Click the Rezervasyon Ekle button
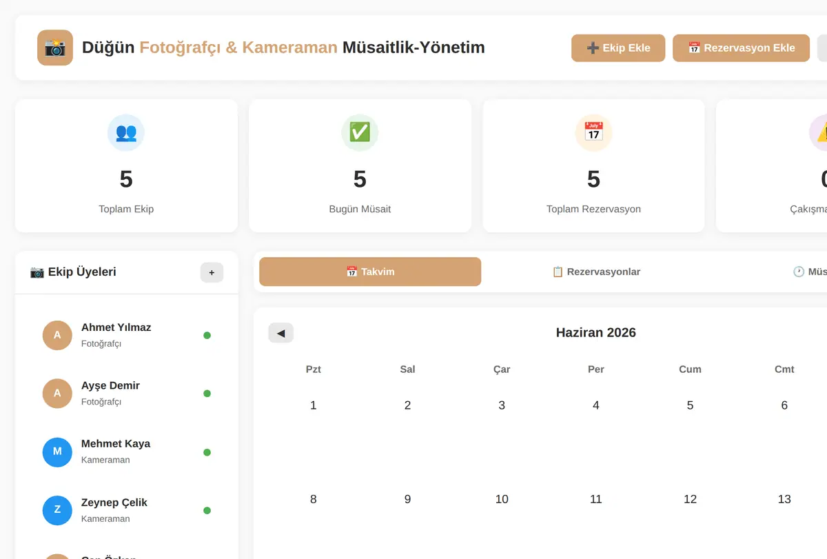The image size is (827, 559). tap(741, 48)
